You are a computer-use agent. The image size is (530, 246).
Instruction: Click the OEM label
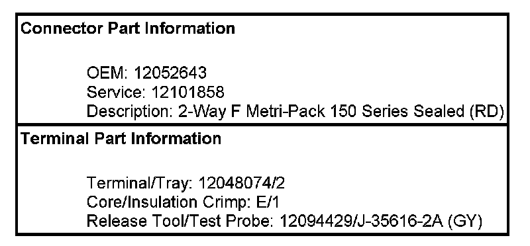[108, 73]
